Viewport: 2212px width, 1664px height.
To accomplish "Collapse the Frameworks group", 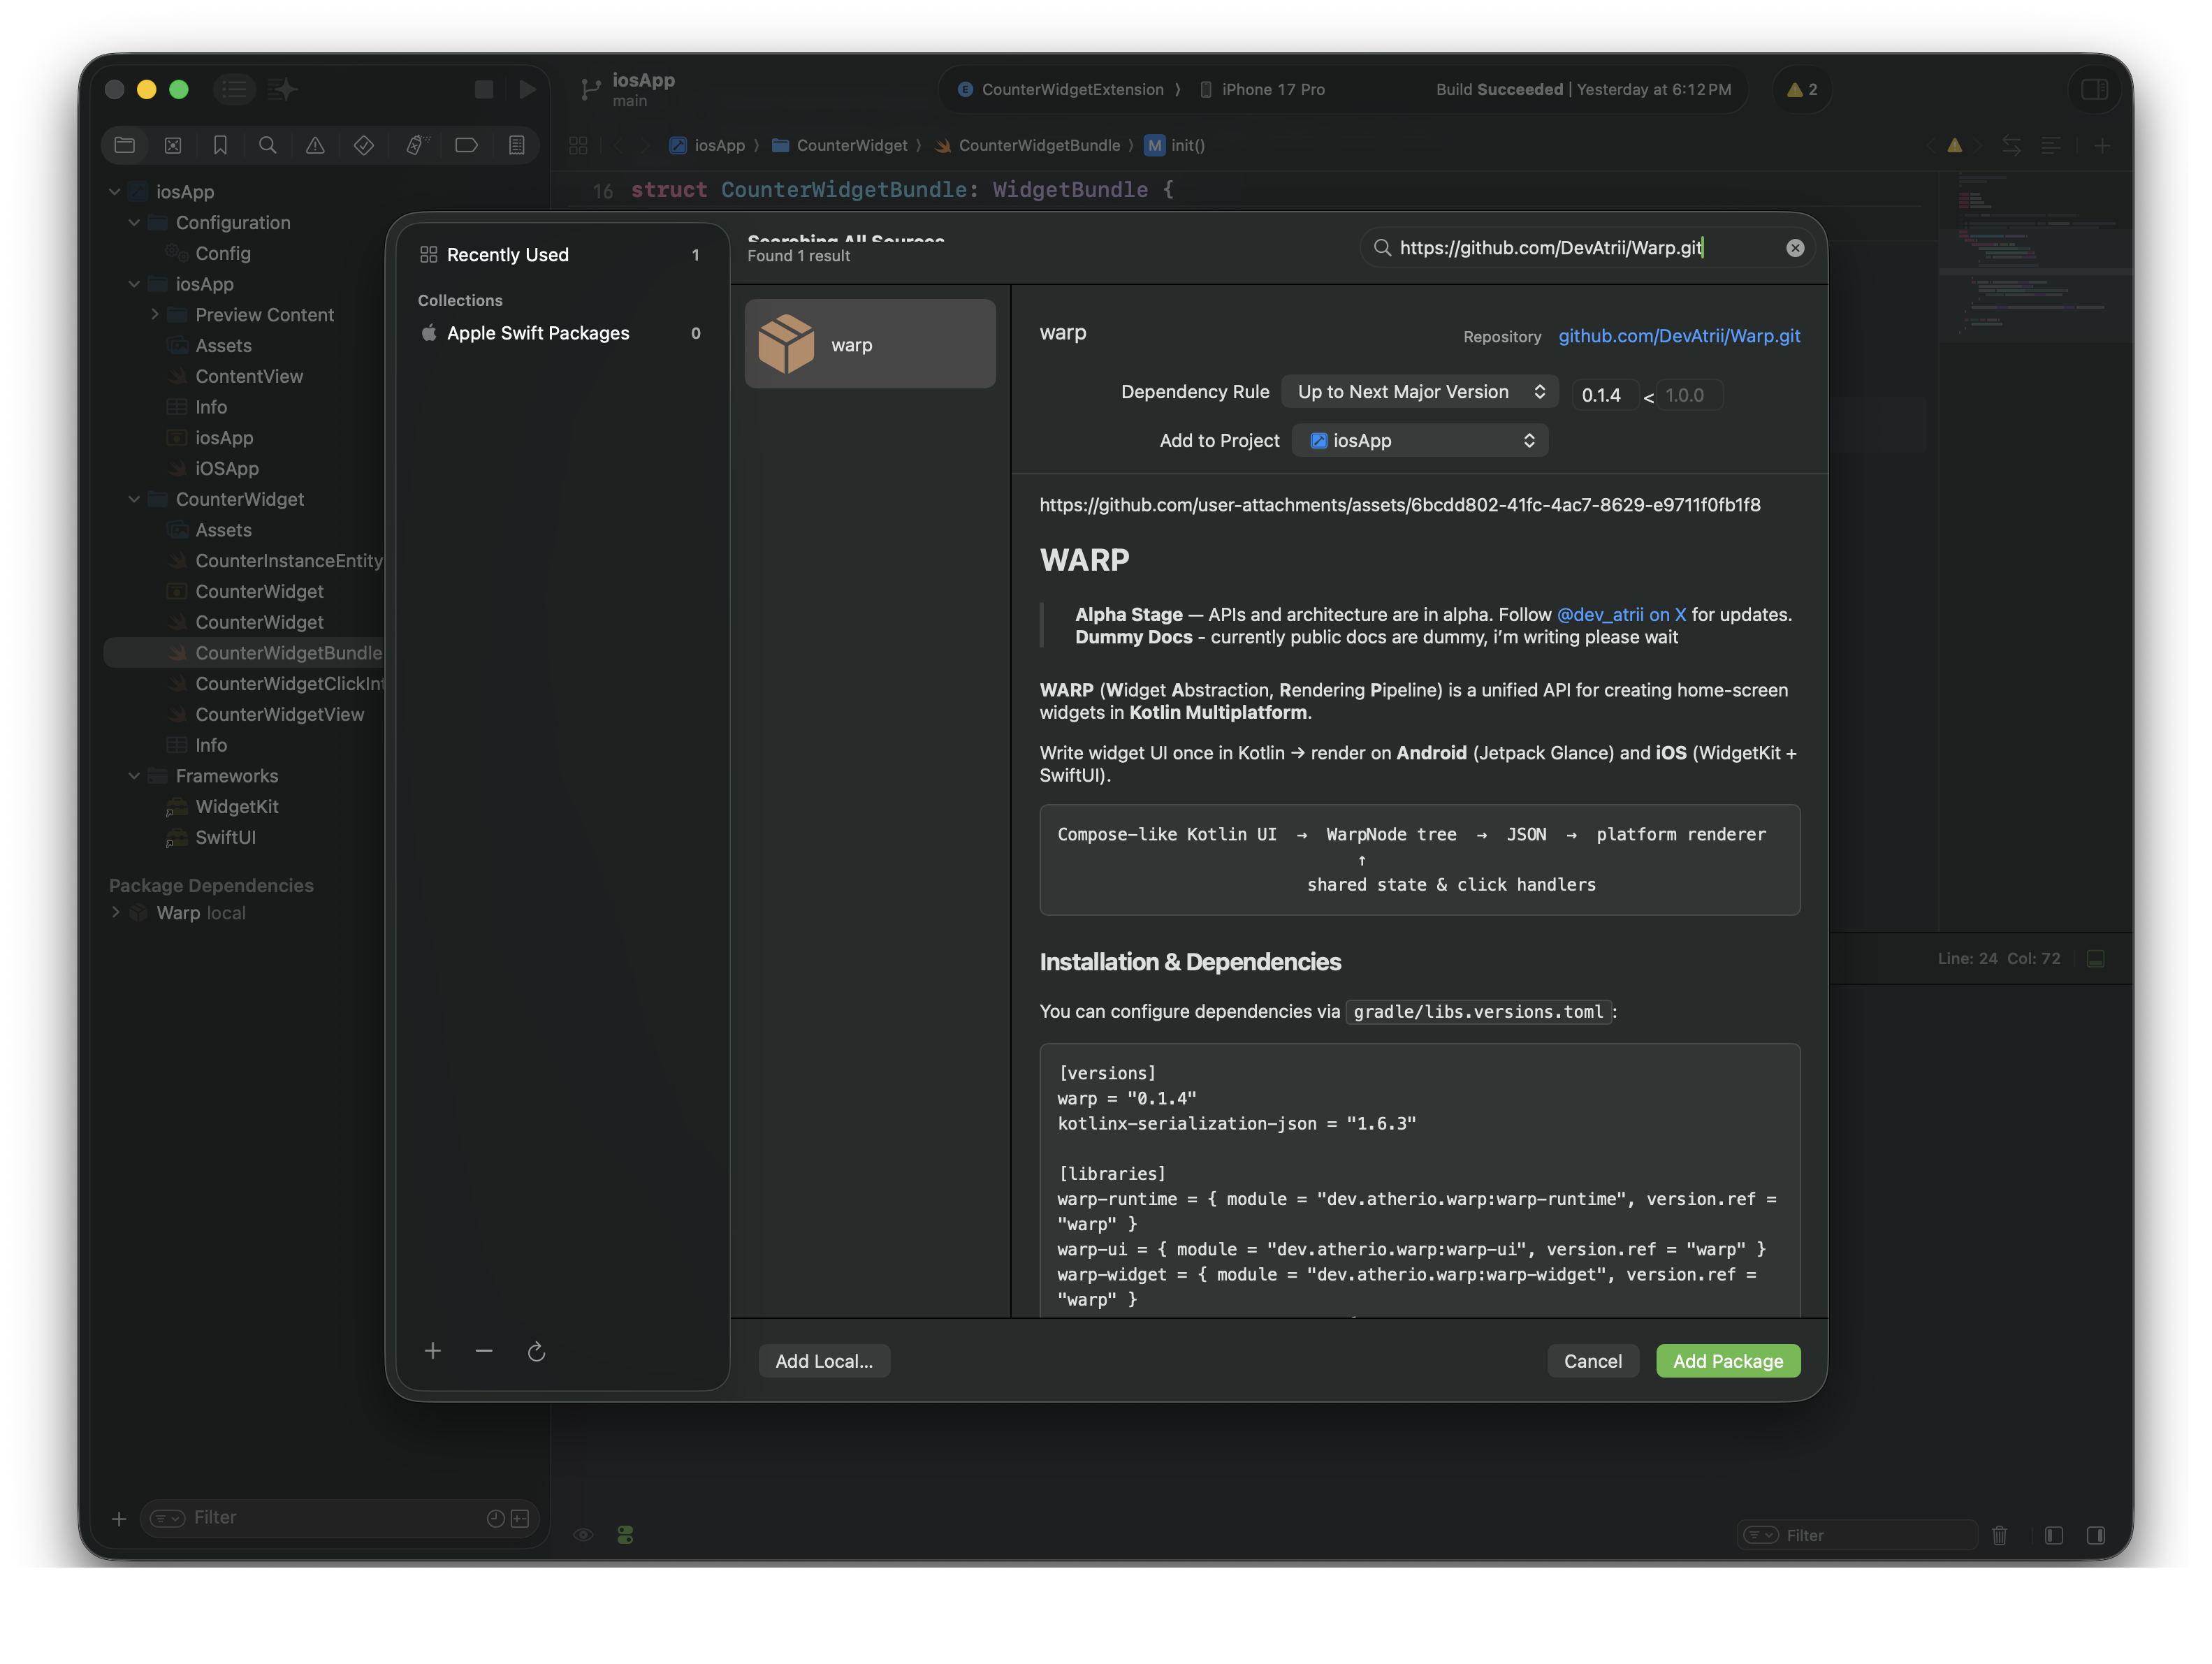I will click(134, 776).
